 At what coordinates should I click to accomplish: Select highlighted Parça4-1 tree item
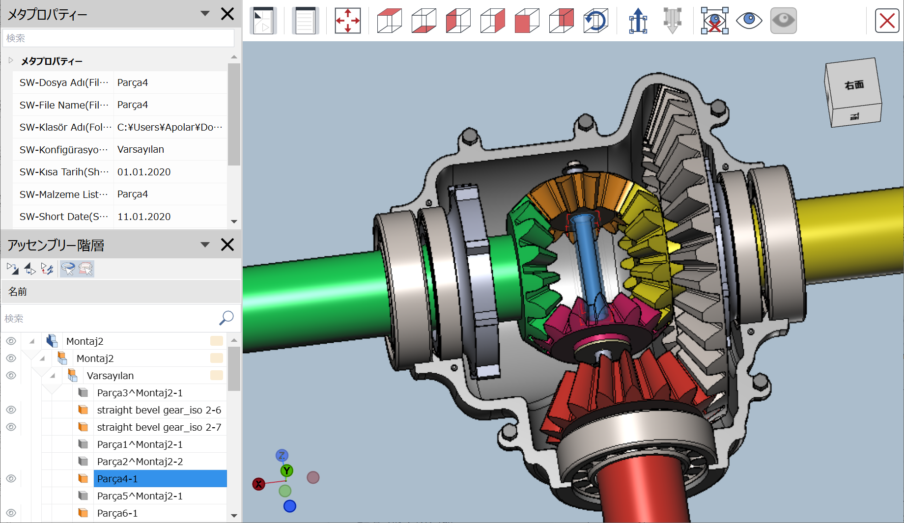pyautogui.click(x=160, y=478)
